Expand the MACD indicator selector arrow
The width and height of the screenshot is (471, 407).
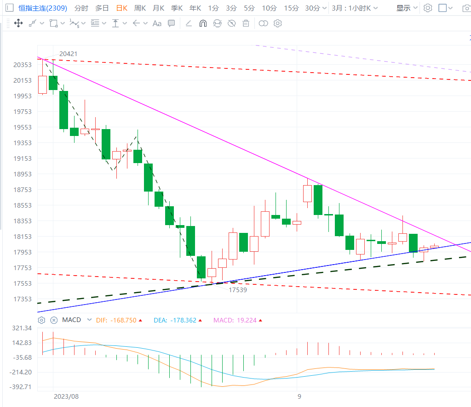[89, 320]
